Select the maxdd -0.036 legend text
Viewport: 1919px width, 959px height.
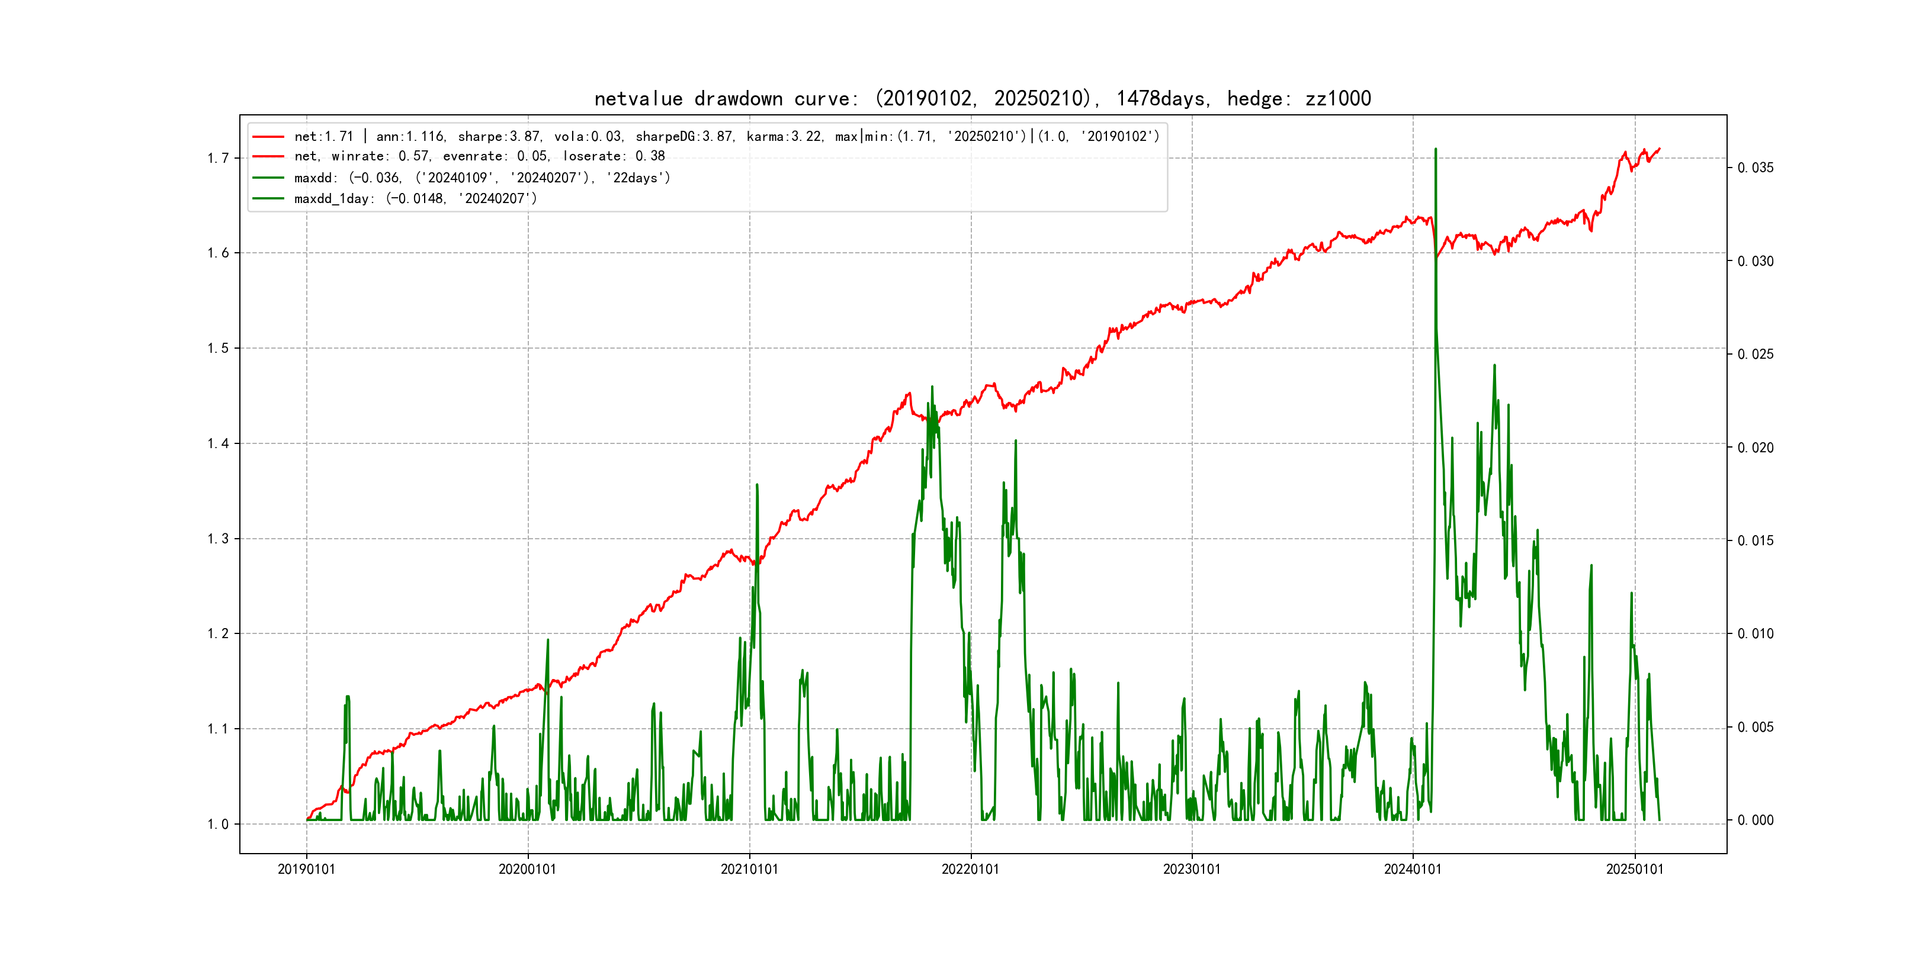click(x=482, y=178)
